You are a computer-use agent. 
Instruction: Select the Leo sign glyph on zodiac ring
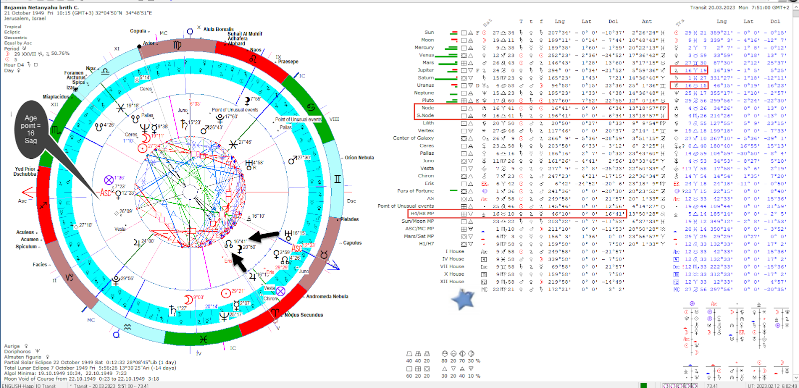(254, 59)
